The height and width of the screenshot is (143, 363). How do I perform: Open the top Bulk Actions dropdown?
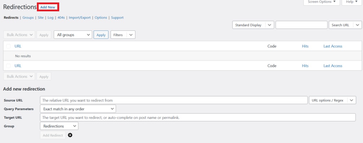pyautogui.click(x=19, y=35)
